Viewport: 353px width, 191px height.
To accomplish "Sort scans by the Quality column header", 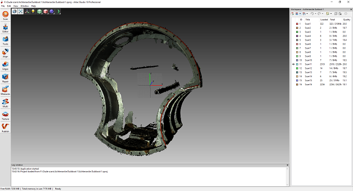I will [x=346, y=20].
